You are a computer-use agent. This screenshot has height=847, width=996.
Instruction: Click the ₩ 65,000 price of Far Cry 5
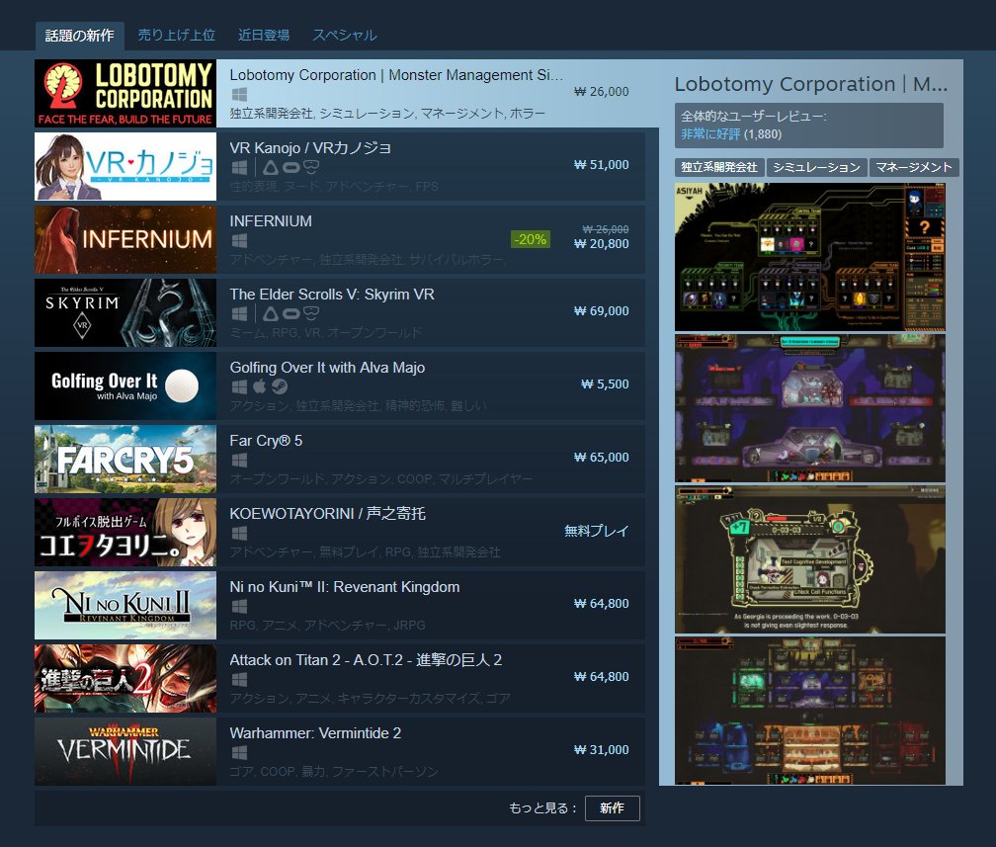tap(601, 457)
